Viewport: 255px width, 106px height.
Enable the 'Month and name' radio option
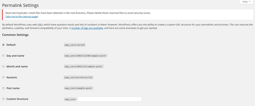point(3,66)
